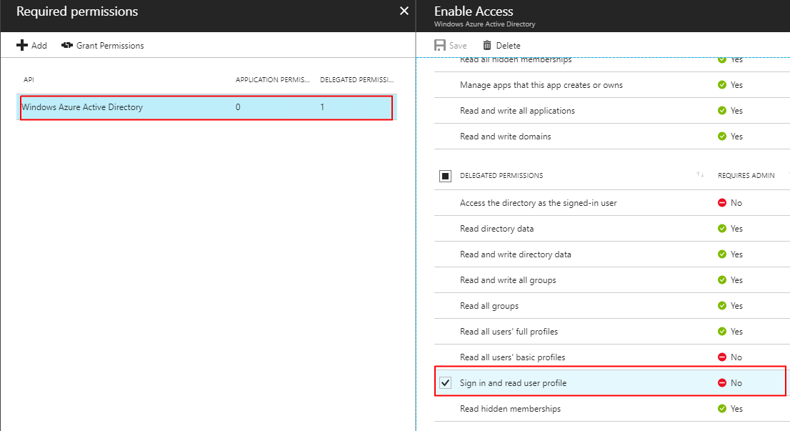Click green check icon for Read directory data
This screenshot has width=790, height=431.
722,229
